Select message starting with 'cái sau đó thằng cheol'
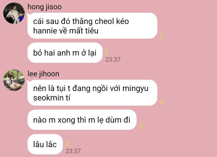This screenshot has width=217, height=157. (x=92, y=26)
